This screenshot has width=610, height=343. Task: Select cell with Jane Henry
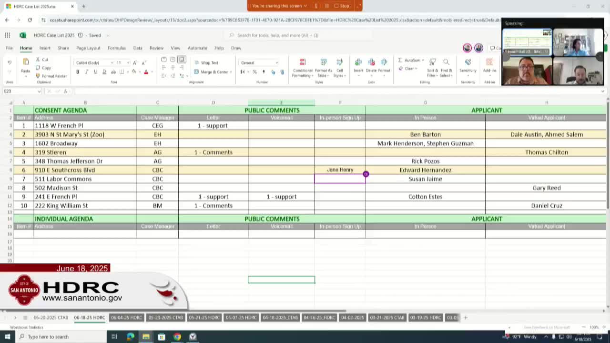pyautogui.click(x=340, y=170)
